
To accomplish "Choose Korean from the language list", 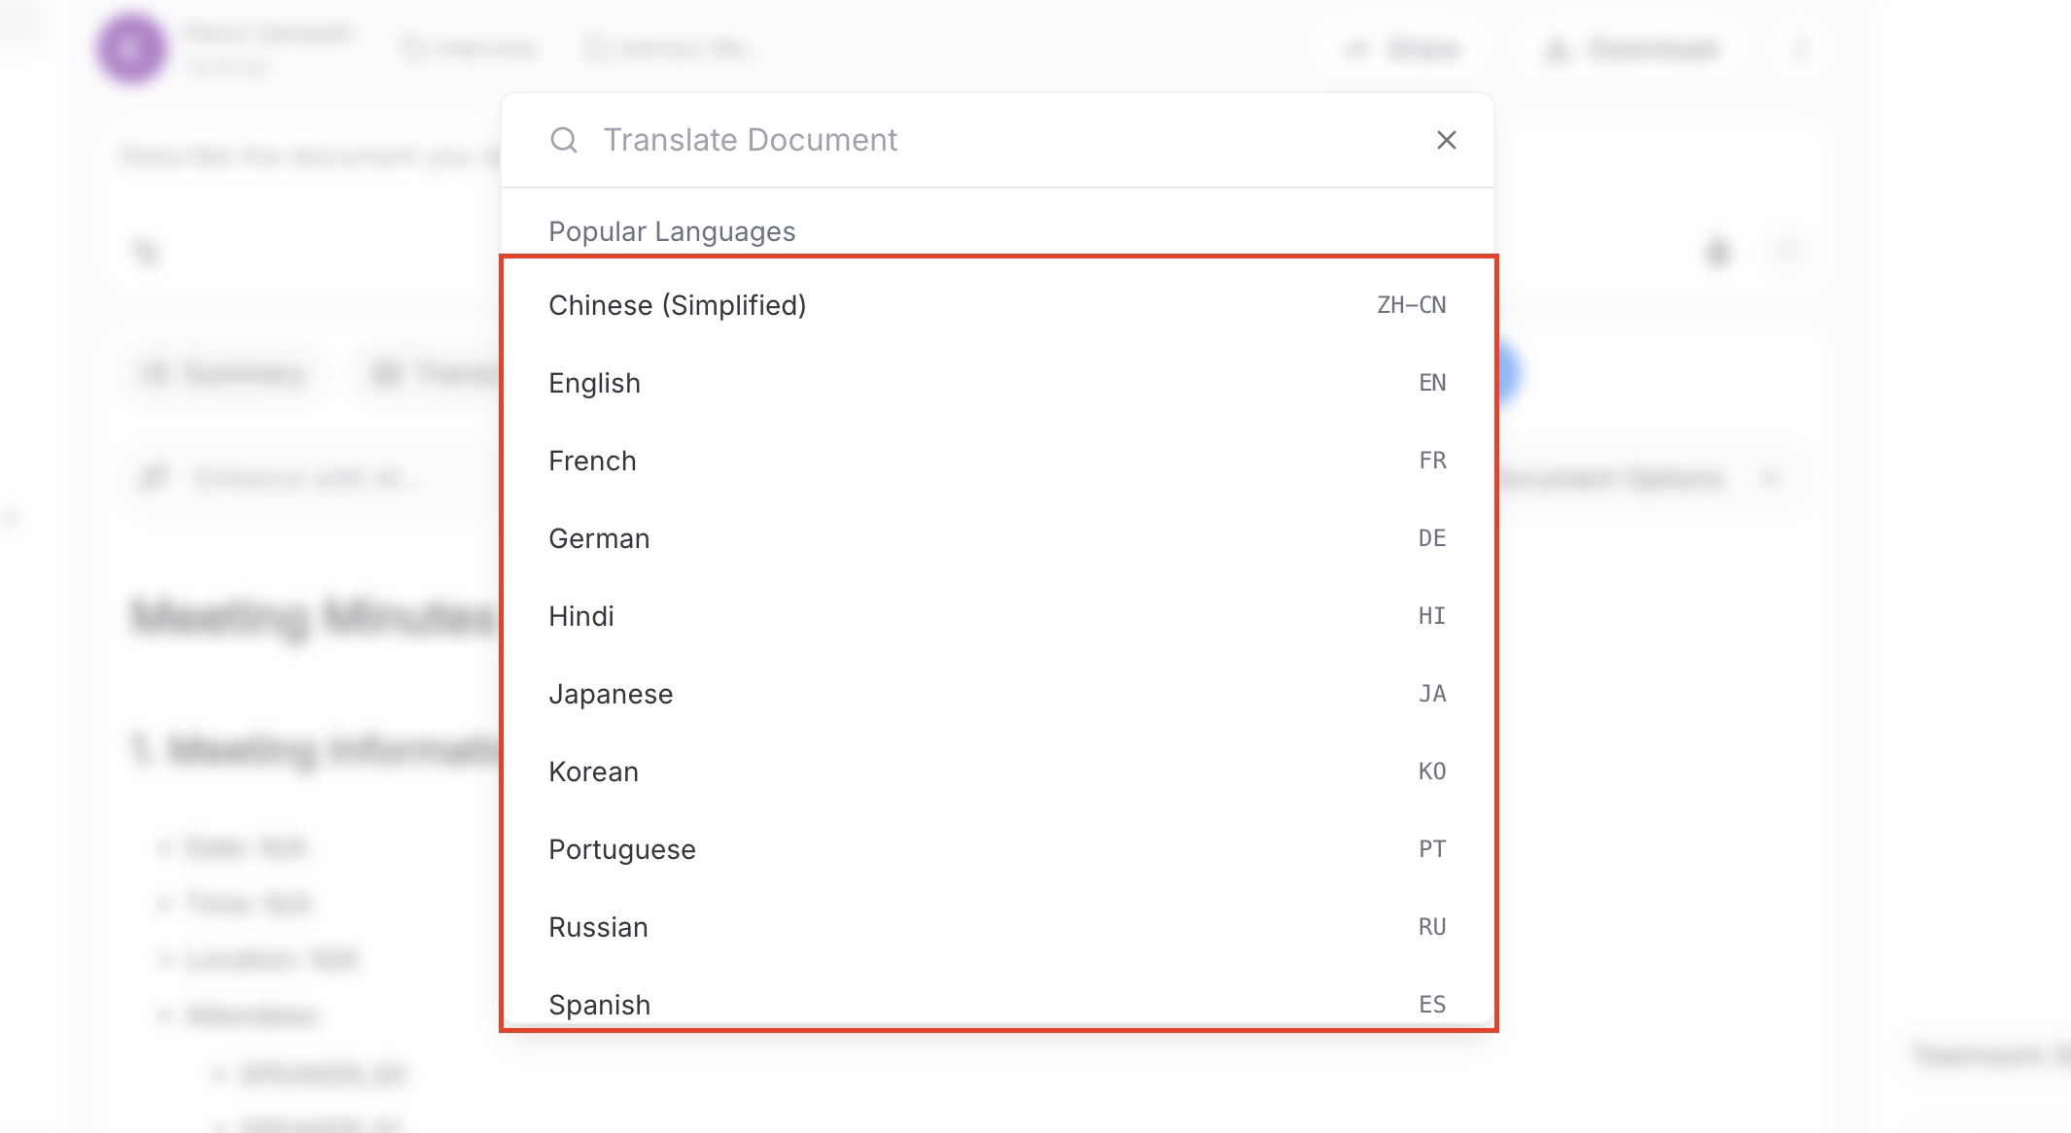I will pyautogui.click(x=997, y=771).
